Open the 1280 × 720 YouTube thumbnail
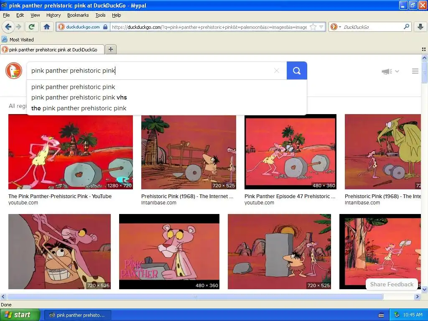 (70, 152)
